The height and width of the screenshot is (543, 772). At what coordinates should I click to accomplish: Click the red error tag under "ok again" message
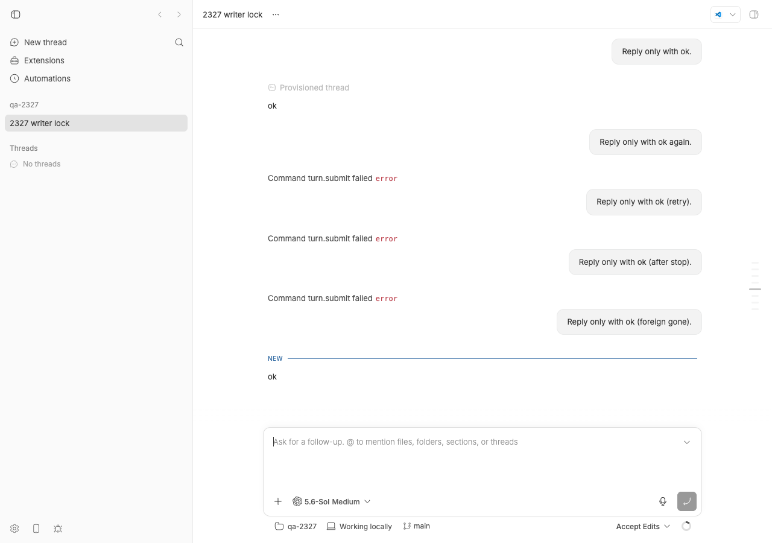point(387,179)
